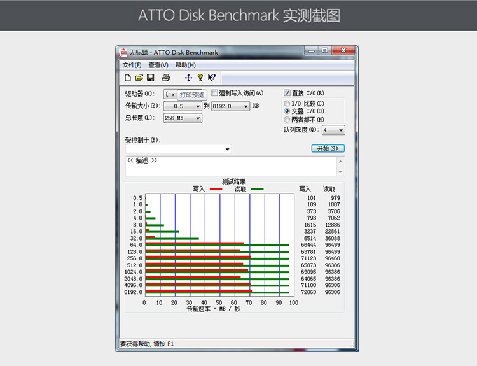The image size is (477, 366).
Task: Click the four-arrow move icon in toolbar
Action: pos(188,78)
